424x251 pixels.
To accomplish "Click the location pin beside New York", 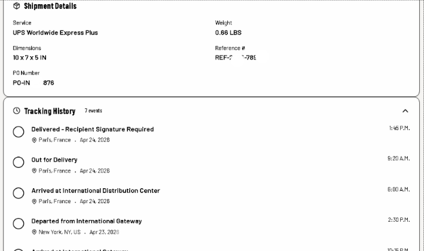I will coord(34,232).
